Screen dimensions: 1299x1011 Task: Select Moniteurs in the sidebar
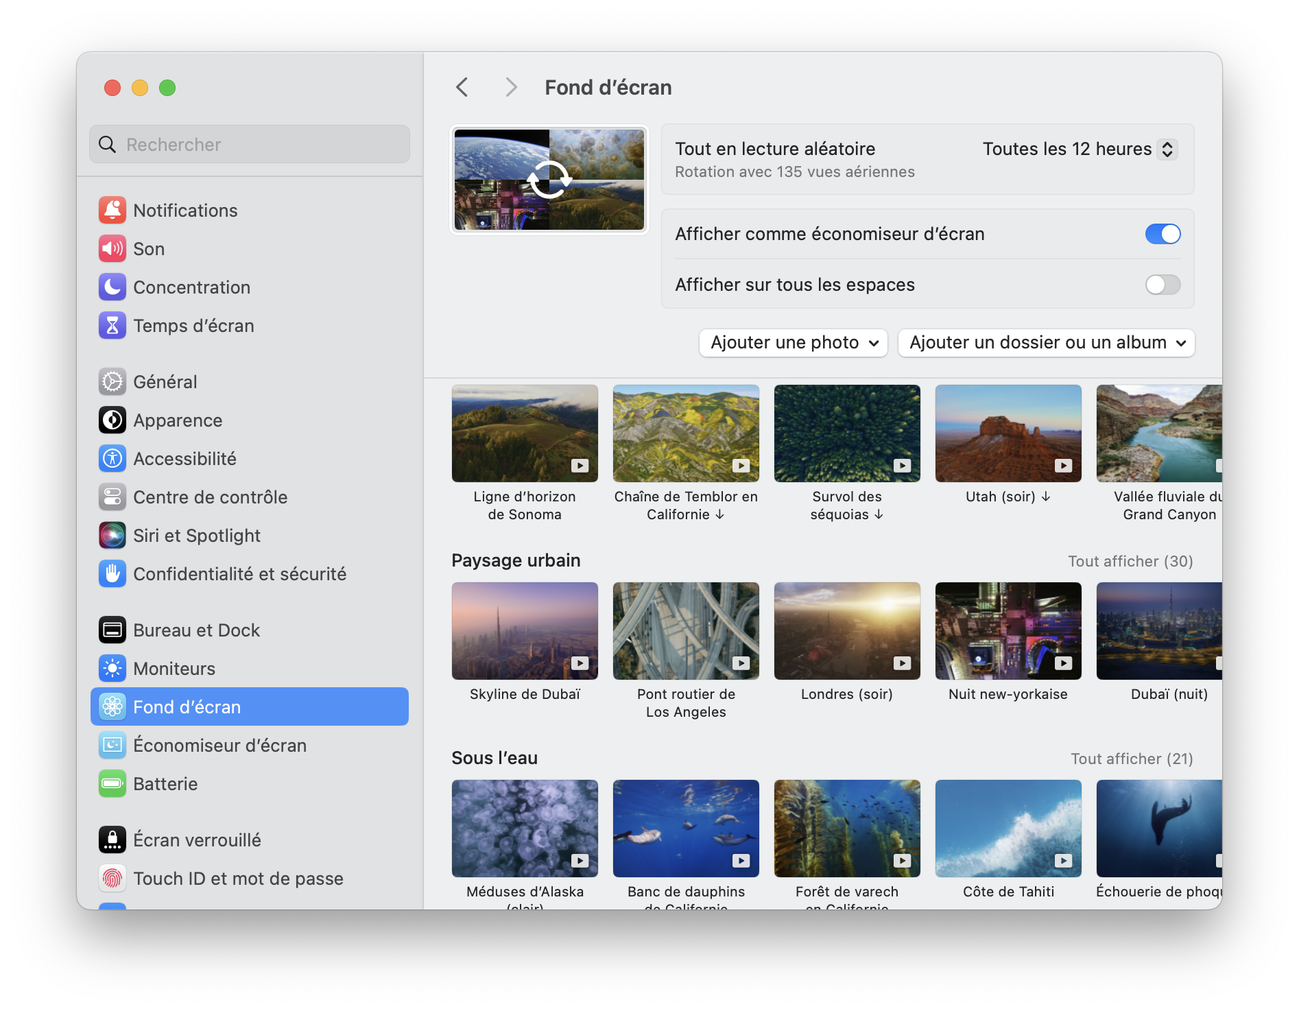[x=250, y=669]
